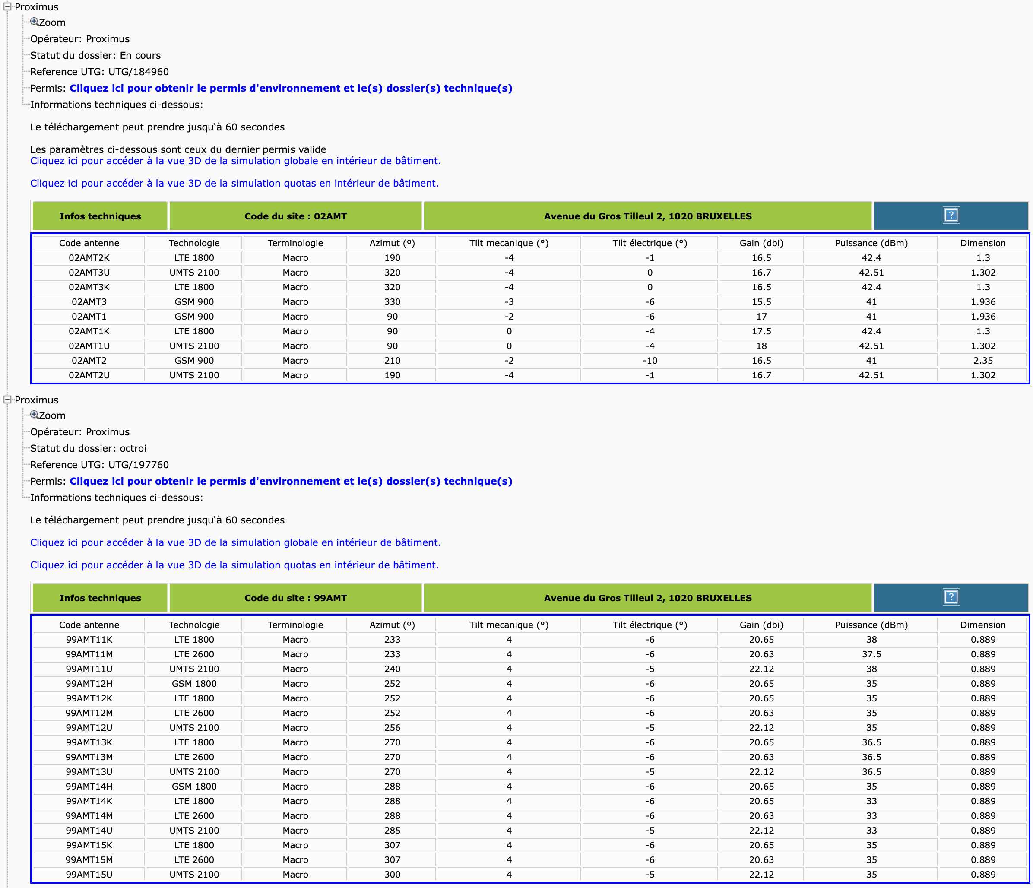This screenshot has width=1033, height=888.
Task: Click azimut value 210 in 02AMT2 row
Action: coord(393,361)
